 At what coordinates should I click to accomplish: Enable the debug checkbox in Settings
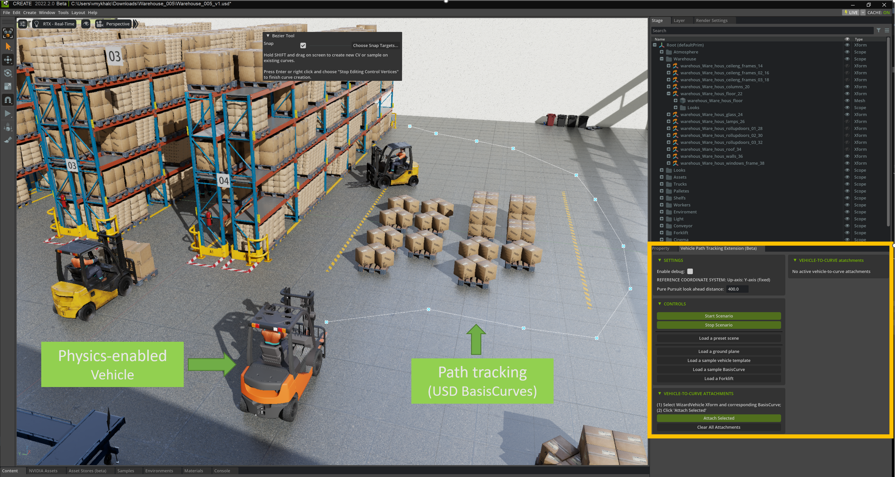(690, 271)
